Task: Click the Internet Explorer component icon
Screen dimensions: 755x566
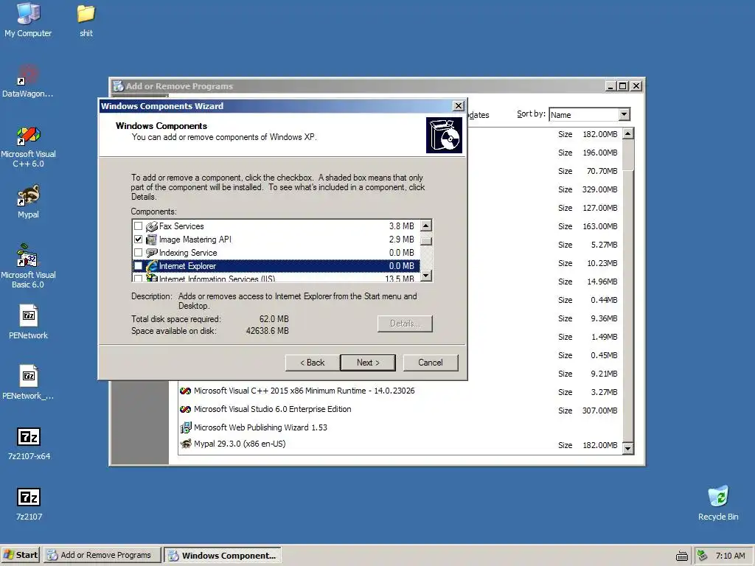Action: pos(152,266)
